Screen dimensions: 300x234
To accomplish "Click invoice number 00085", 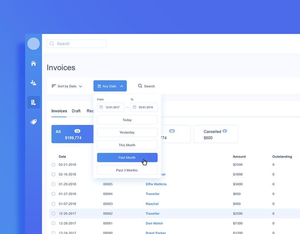I will (108, 184).
